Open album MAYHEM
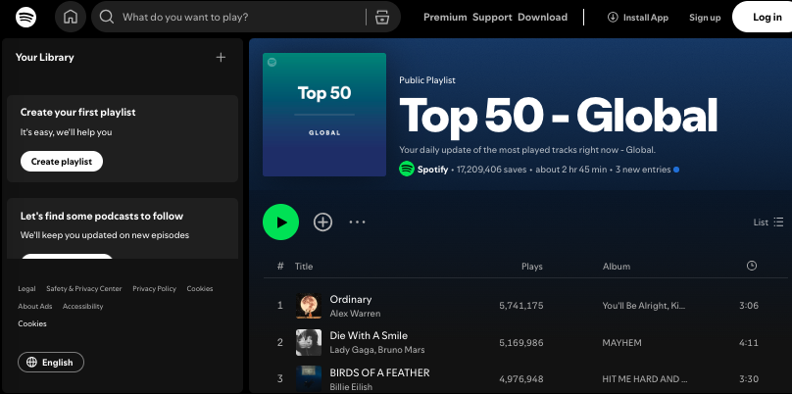792x394 pixels. (x=621, y=342)
